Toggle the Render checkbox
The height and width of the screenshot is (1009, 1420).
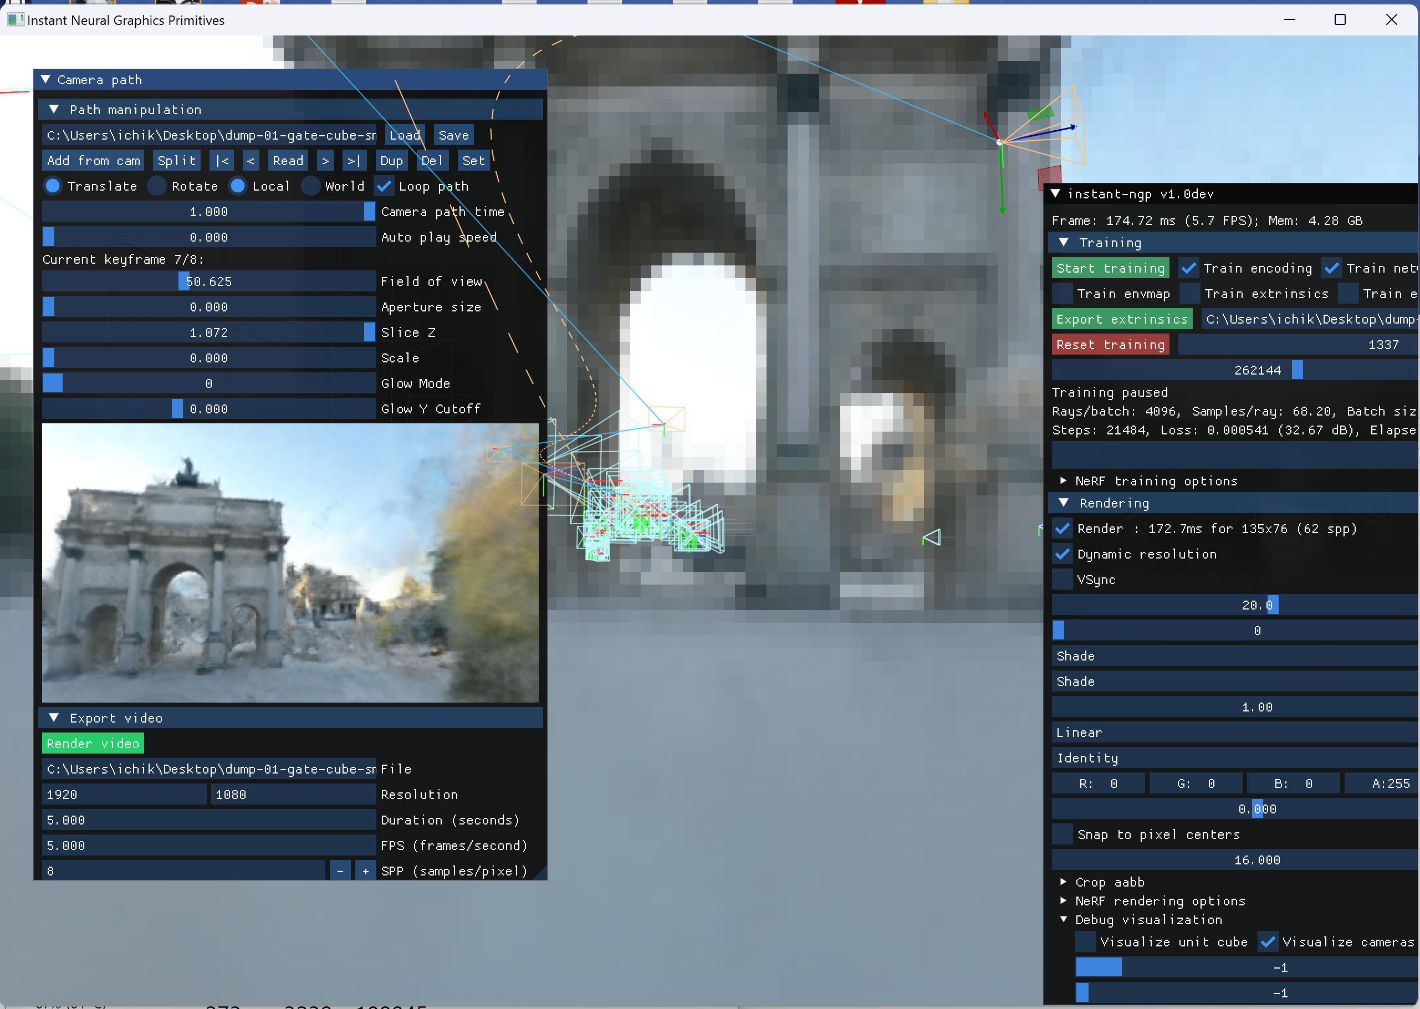point(1063,529)
